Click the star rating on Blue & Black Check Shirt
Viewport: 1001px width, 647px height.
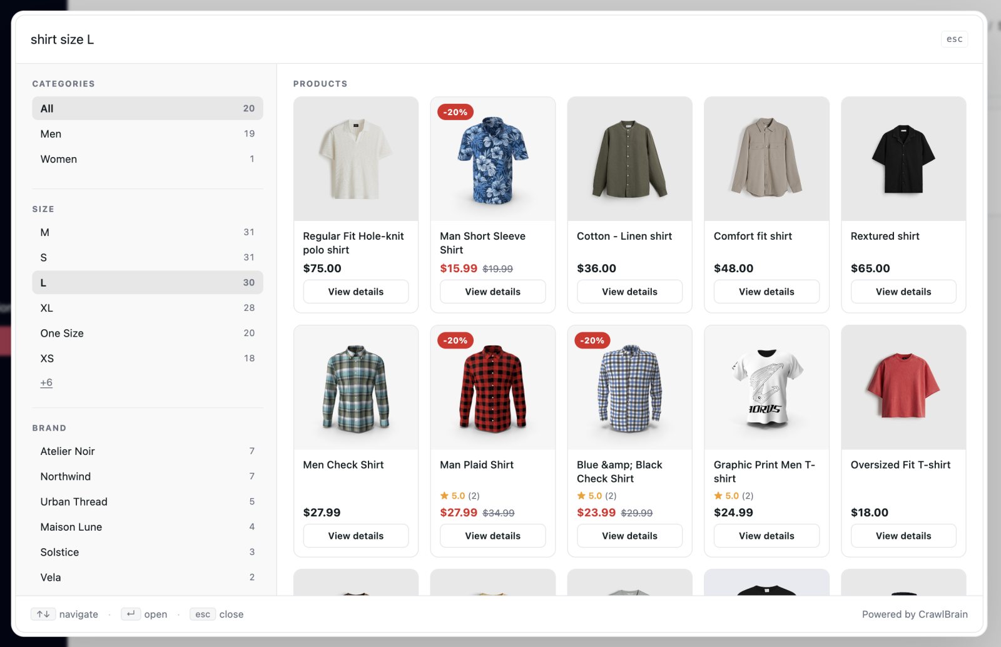(x=596, y=496)
